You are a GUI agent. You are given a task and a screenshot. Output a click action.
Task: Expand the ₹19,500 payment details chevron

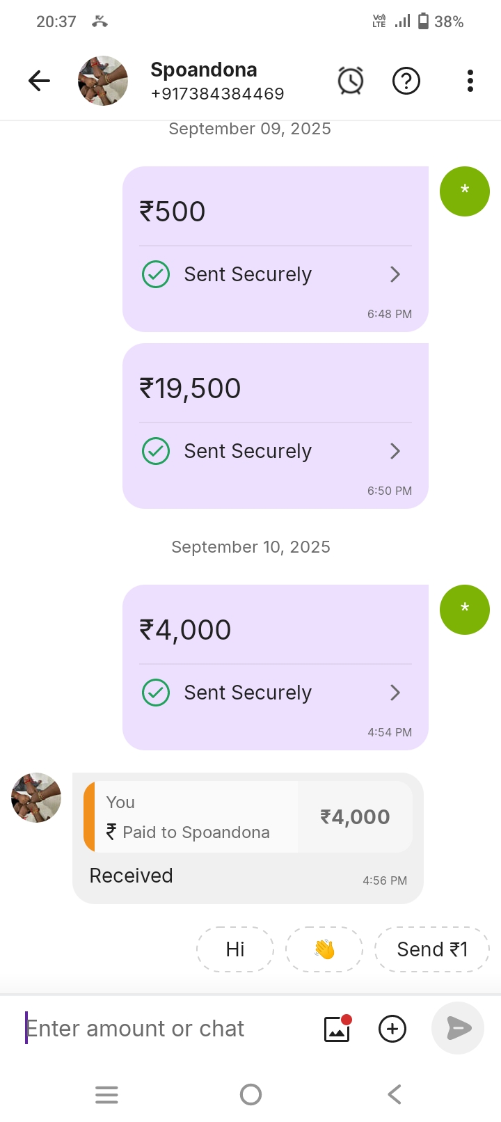point(395,451)
